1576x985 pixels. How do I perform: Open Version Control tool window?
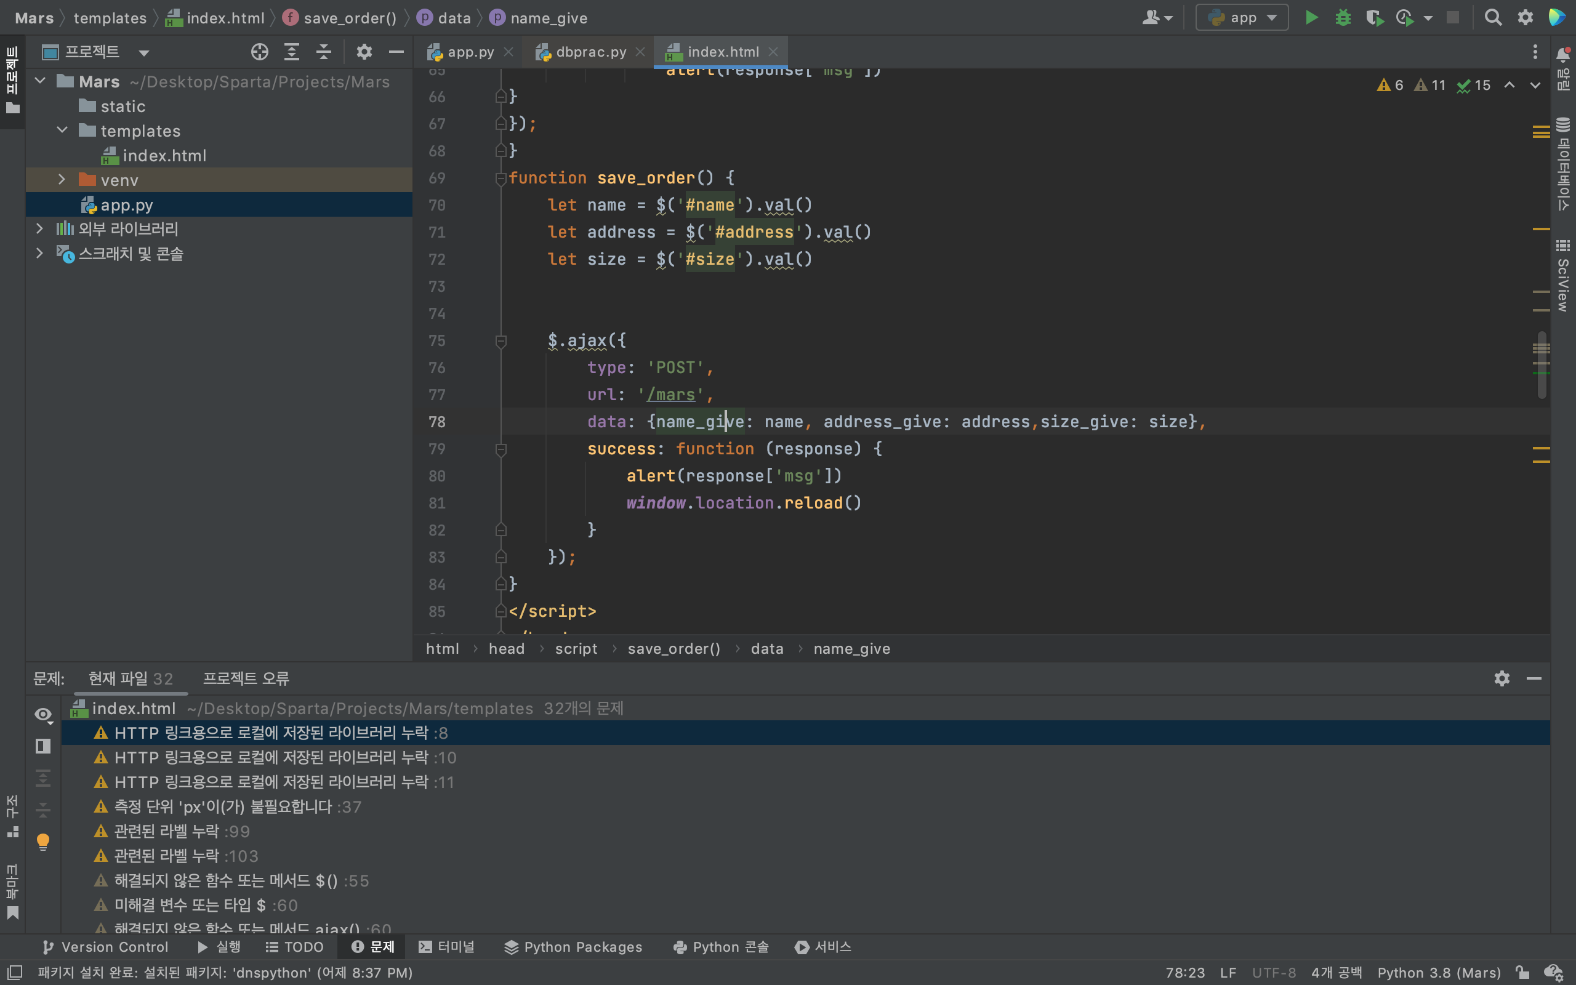click(105, 947)
